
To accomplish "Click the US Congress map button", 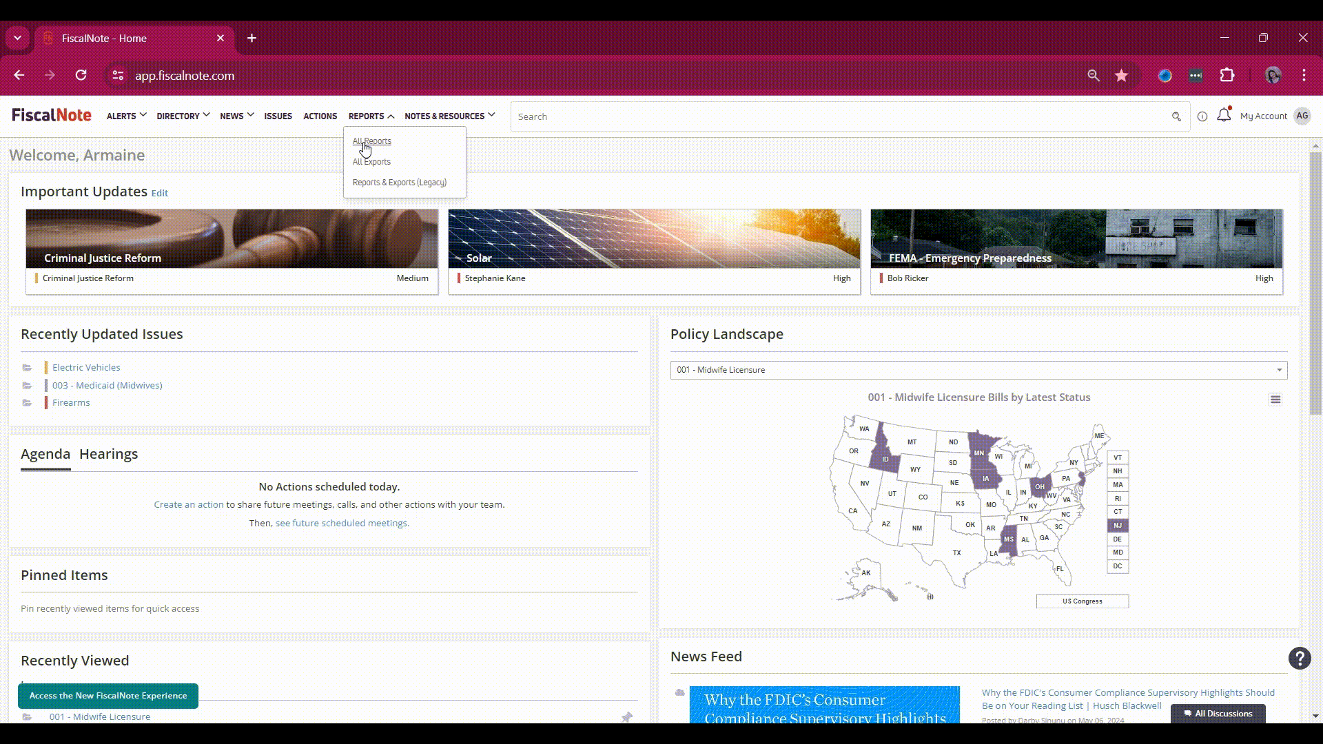I will point(1082,601).
